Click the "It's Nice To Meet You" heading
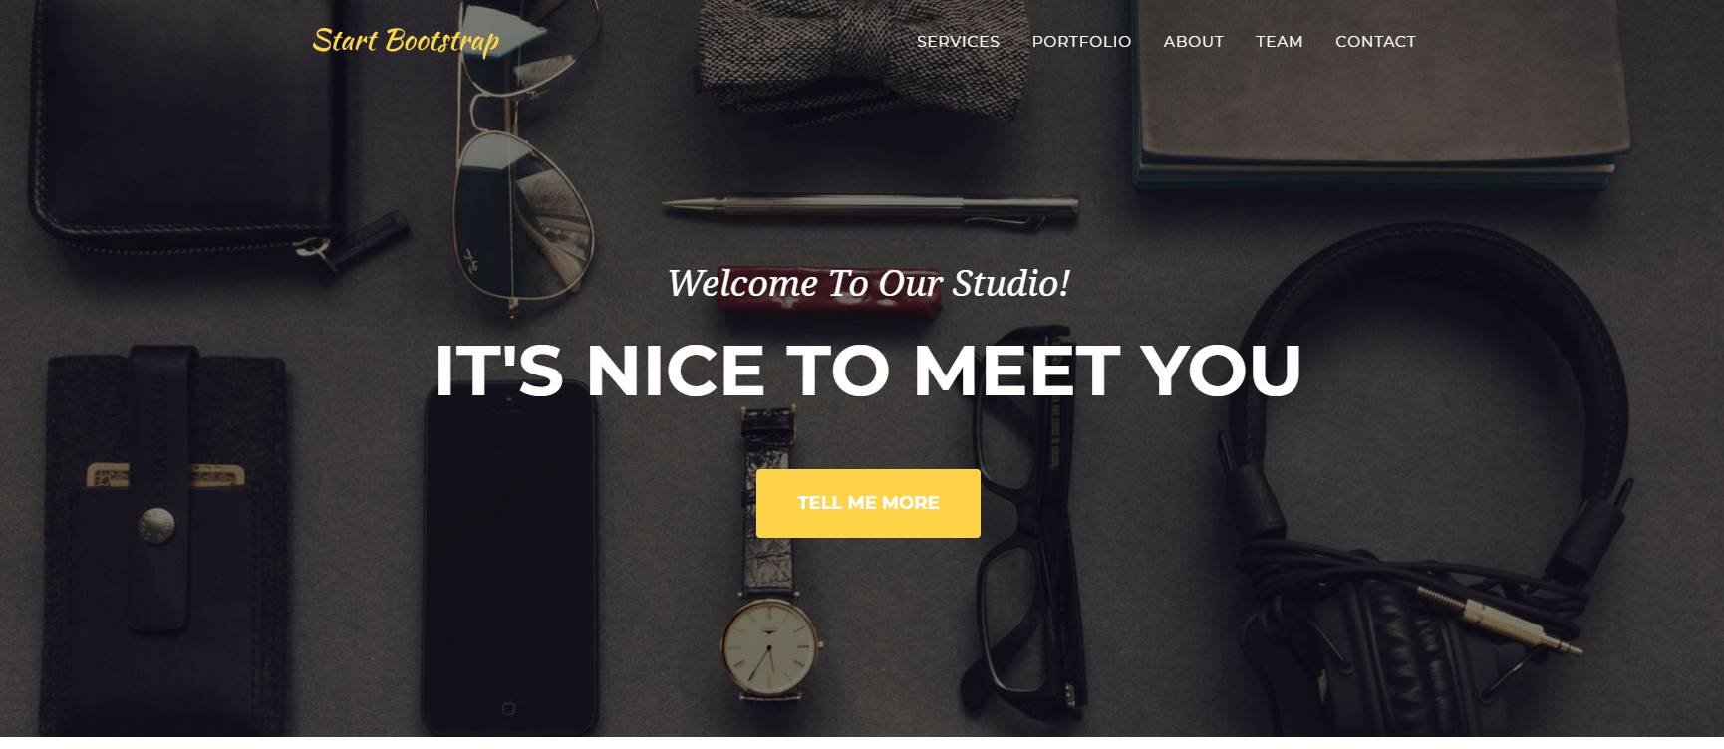This screenshot has width=1724, height=749. point(868,370)
